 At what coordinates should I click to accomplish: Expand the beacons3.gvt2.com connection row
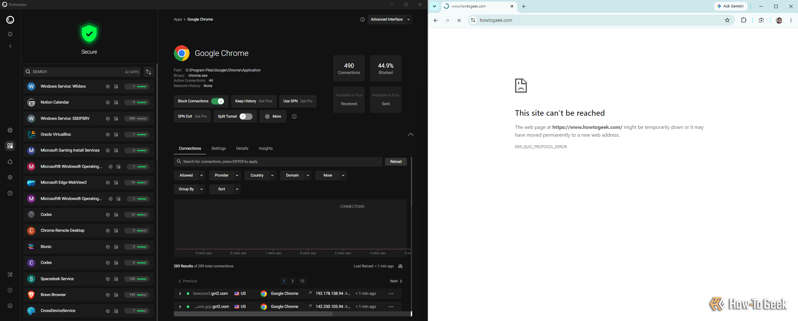point(180,294)
